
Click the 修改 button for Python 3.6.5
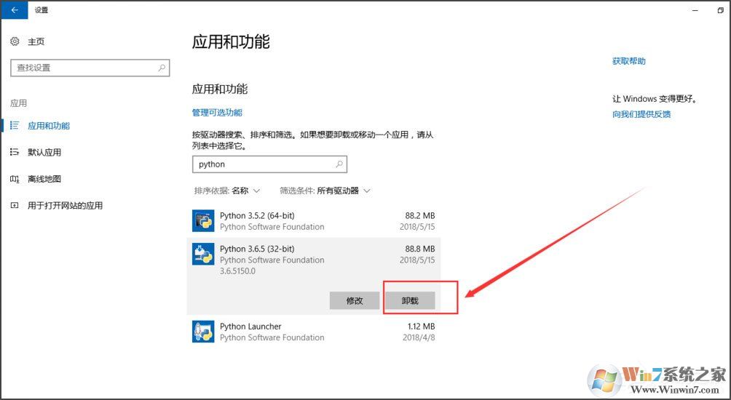tap(355, 301)
